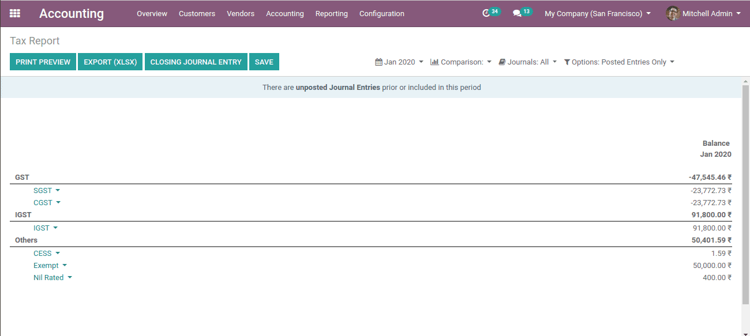Image resolution: width=750 pixels, height=336 pixels.
Task: Open the activities clock icon with 34 badge
Action: (x=486, y=13)
